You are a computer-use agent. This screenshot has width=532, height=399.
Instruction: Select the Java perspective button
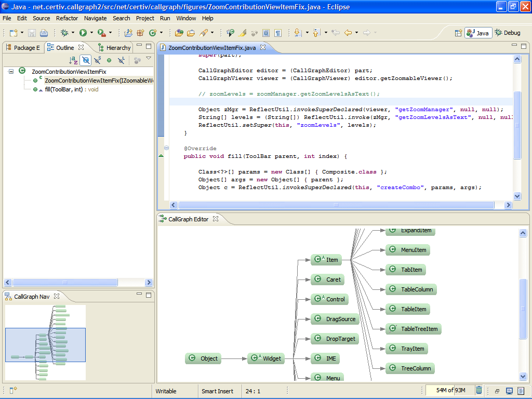click(478, 33)
